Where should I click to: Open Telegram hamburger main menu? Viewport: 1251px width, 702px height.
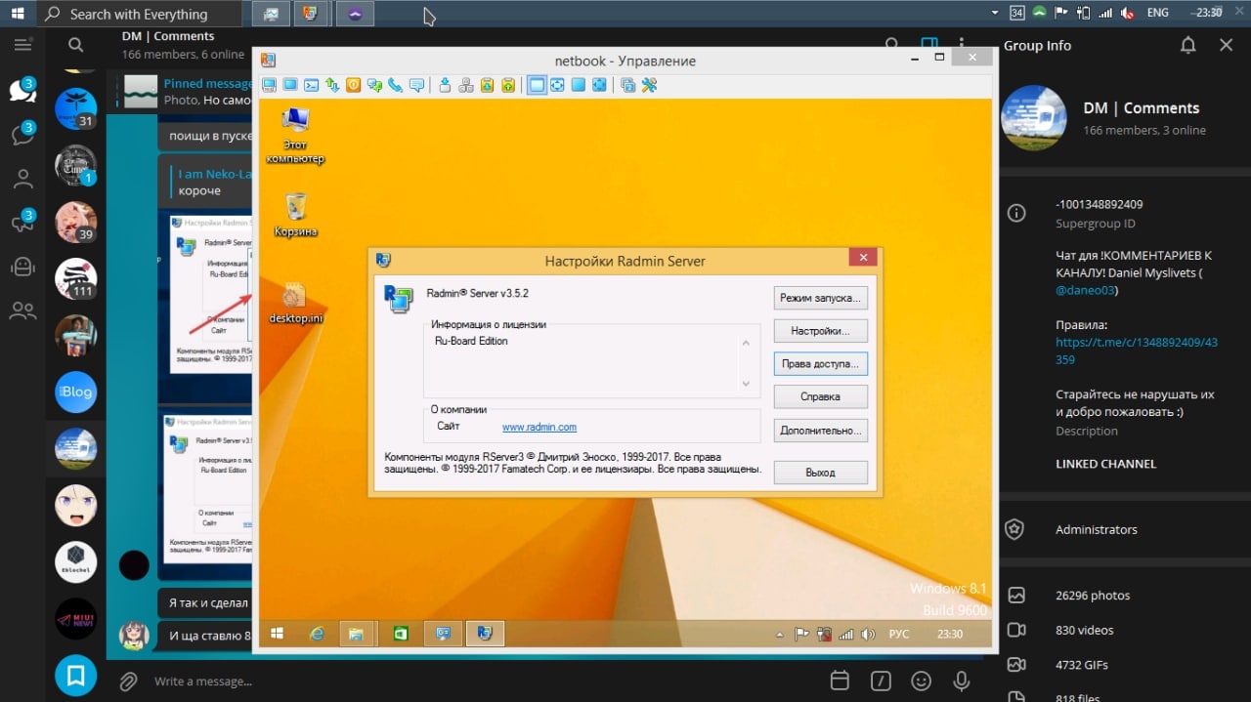click(x=22, y=45)
